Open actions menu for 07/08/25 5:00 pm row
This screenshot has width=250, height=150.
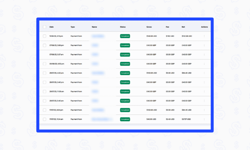204,45
